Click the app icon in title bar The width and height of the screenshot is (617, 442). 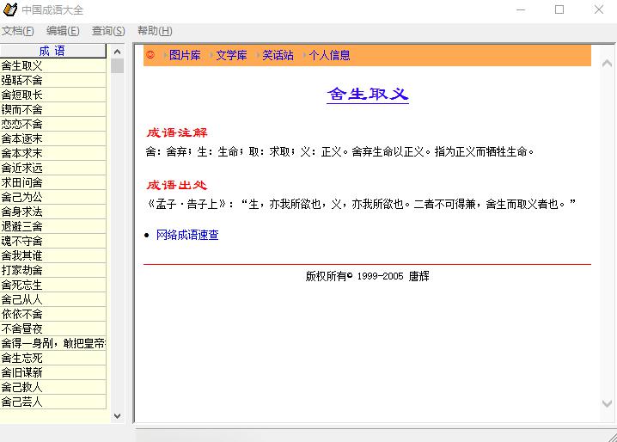(x=9, y=9)
